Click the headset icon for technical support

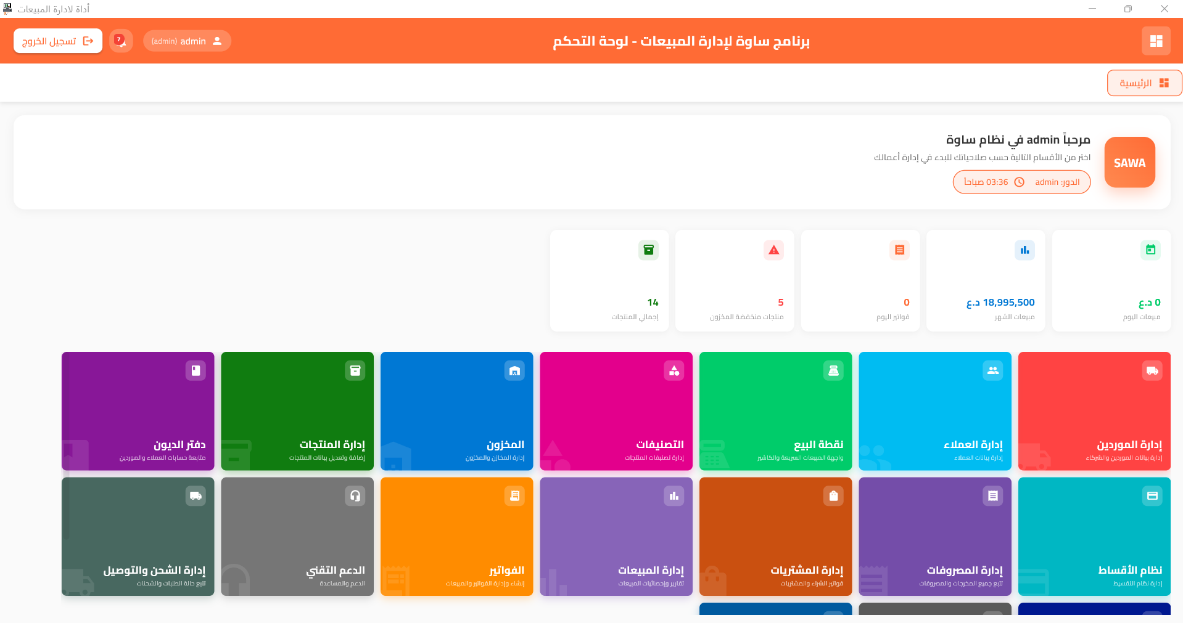coord(355,496)
